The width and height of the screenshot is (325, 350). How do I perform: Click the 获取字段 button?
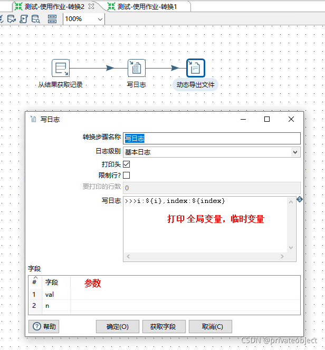tap(164, 327)
